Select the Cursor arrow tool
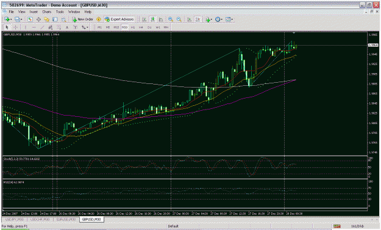381x230 pixels. pos(7,27)
